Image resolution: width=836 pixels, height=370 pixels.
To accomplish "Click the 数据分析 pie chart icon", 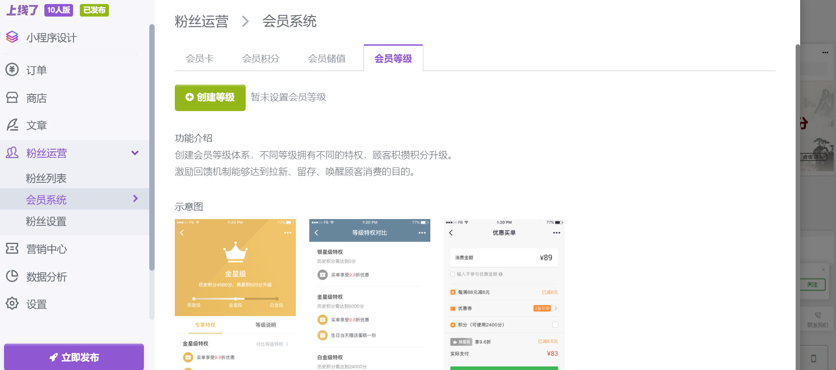I will pyautogui.click(x=12, y=276).
